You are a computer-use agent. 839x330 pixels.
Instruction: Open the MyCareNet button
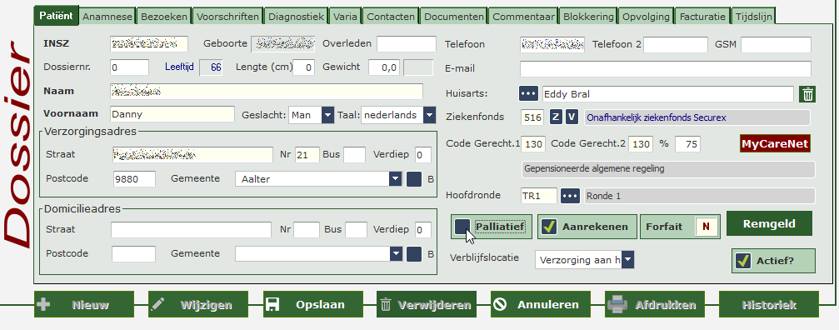coord(775,144)
